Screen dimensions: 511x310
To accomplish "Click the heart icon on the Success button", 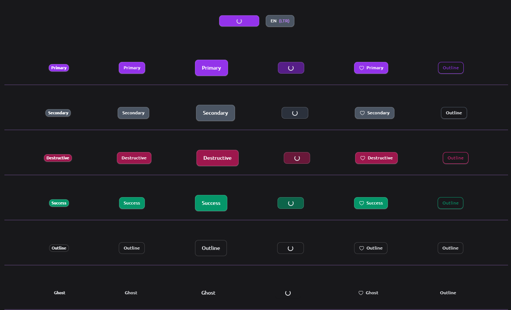I will click(362, 203).
